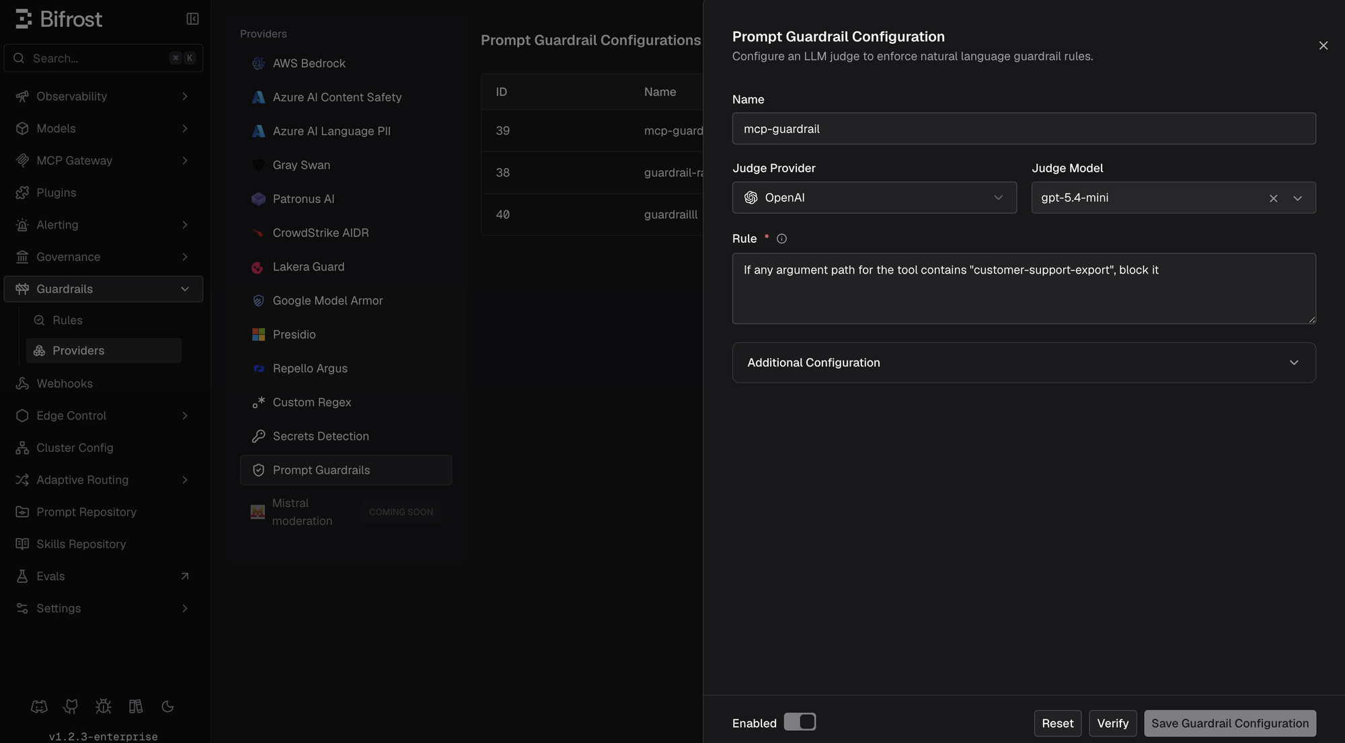Select the Azure AI Language PII provider

[x=346, y=131]
